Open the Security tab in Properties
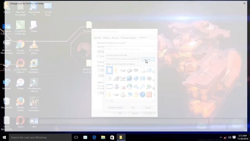250x141 pixels. (115, 38)
